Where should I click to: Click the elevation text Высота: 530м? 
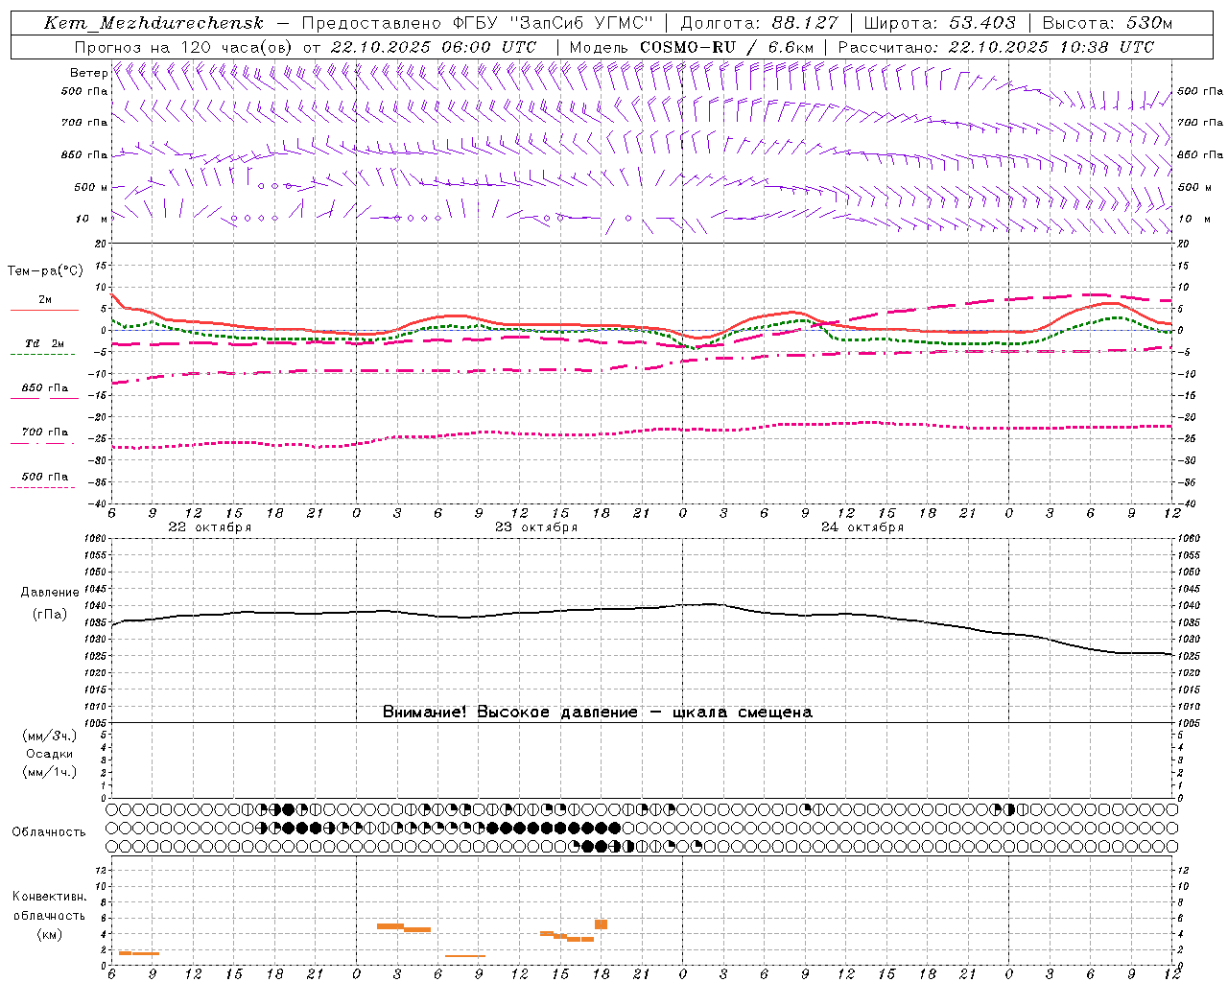coord(1107,23)
